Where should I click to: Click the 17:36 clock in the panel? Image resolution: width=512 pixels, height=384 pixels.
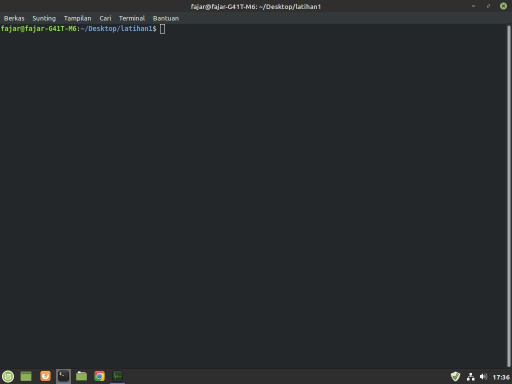501,377
